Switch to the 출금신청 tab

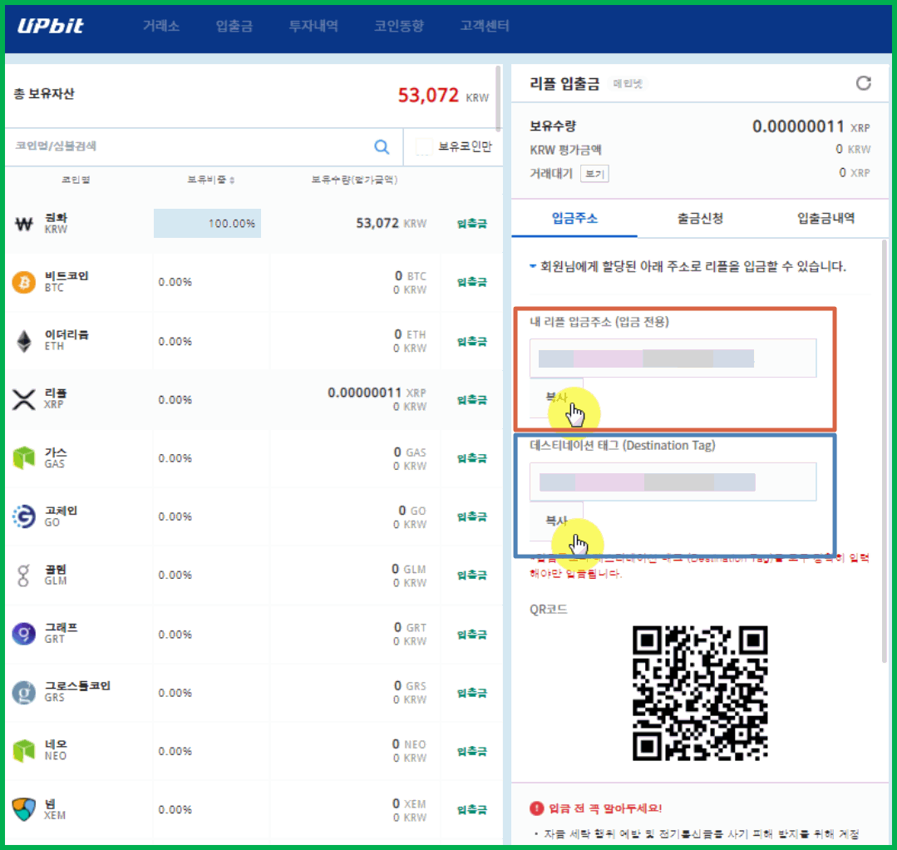point(699,219)
